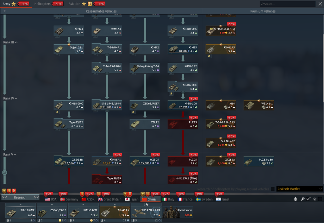Select premium M64 vehicle
324x223 pixels.
[x=221, y=105]
